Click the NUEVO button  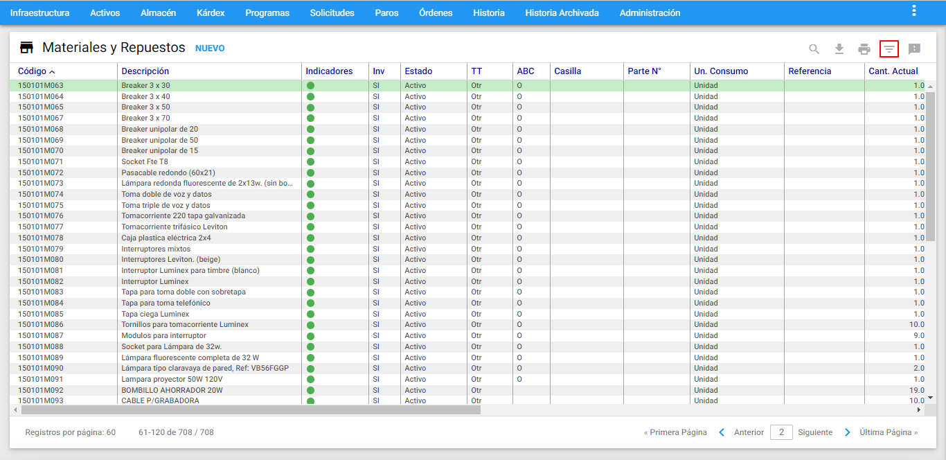pos(210,48)
